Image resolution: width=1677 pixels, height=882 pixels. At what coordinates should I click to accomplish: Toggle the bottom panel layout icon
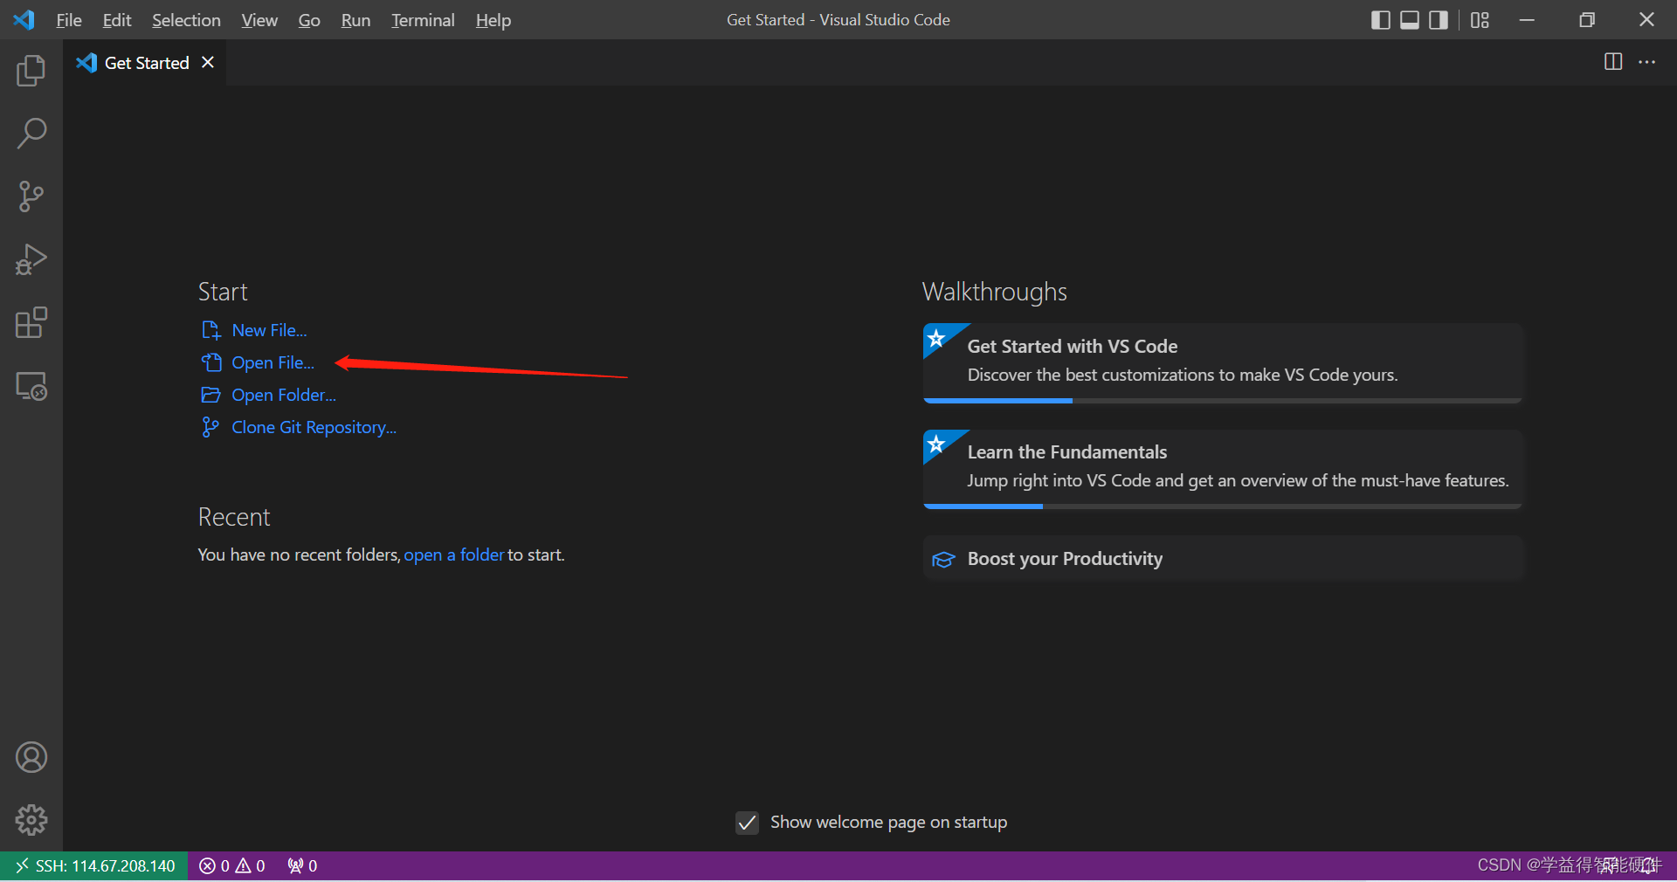click(1410, 20)
